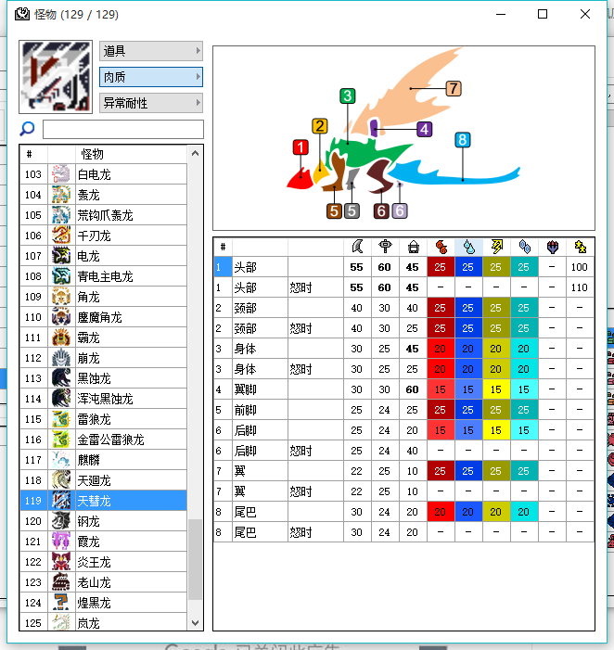Click the 怪物 column header

tap(132, 154)
